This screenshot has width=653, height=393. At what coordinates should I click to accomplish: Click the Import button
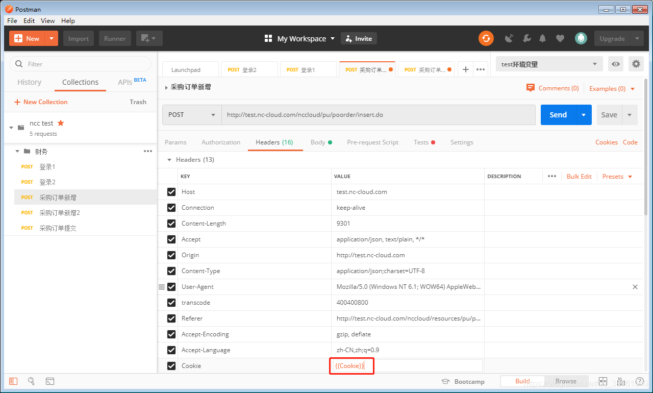point(79,38)
